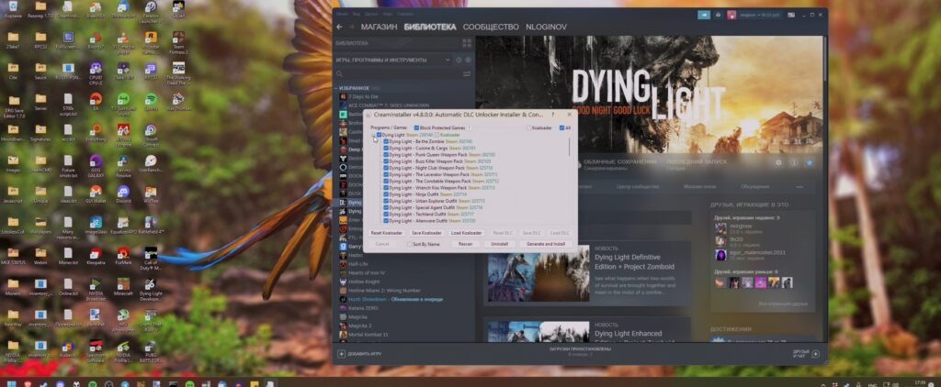
Task: Click the Uninstall button
Action: tap(499, 245)
